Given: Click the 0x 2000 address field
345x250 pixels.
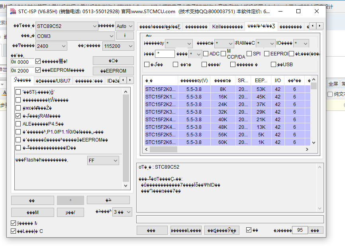Looking at the screenshot, I should click(x=22, y=71).
